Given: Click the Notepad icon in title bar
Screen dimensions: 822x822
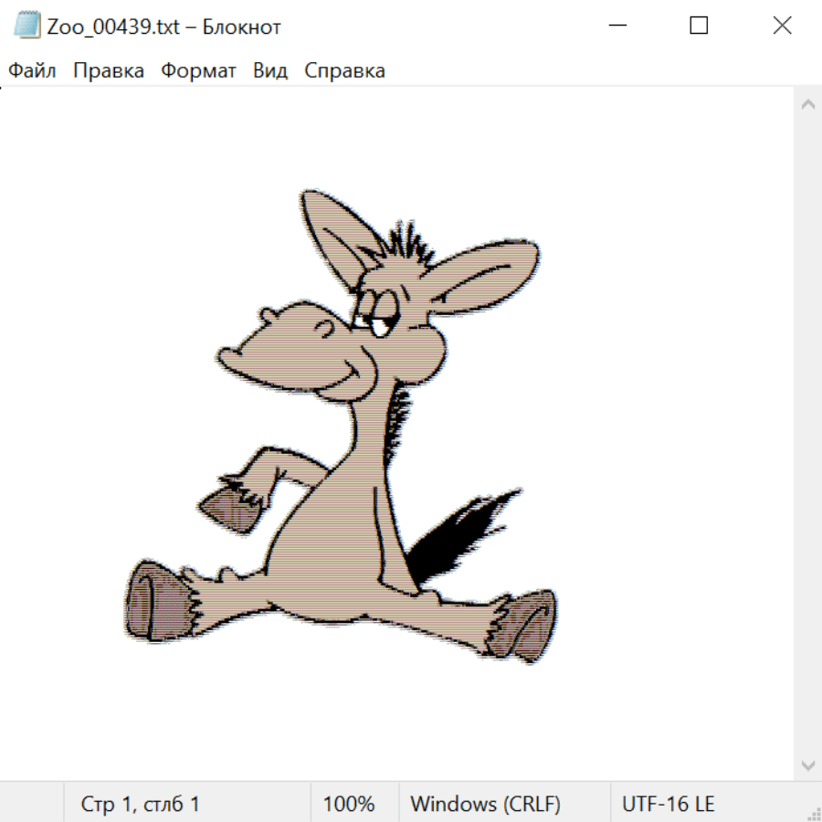Looking at the screenshot, I should click(x=28, y=26).
